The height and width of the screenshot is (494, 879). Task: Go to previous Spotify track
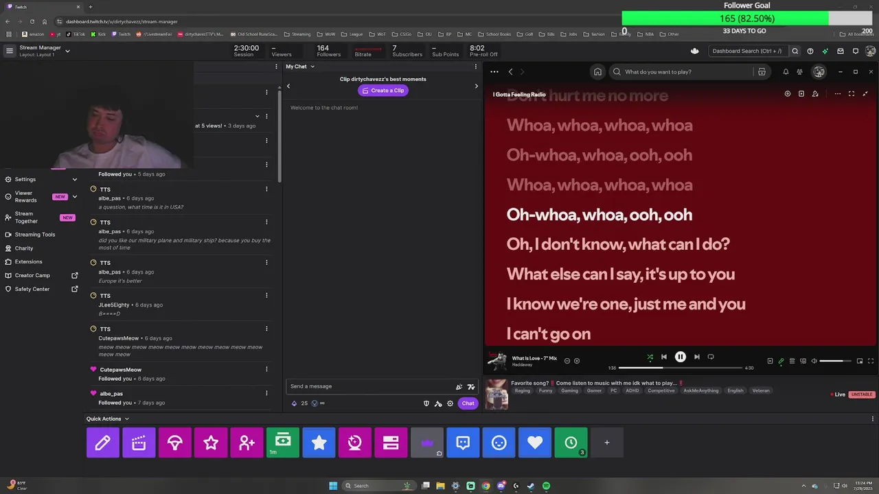(x=663, y=357)
